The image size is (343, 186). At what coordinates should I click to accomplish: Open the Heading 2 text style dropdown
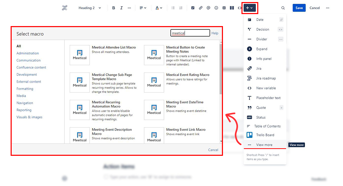pos(90,8)
